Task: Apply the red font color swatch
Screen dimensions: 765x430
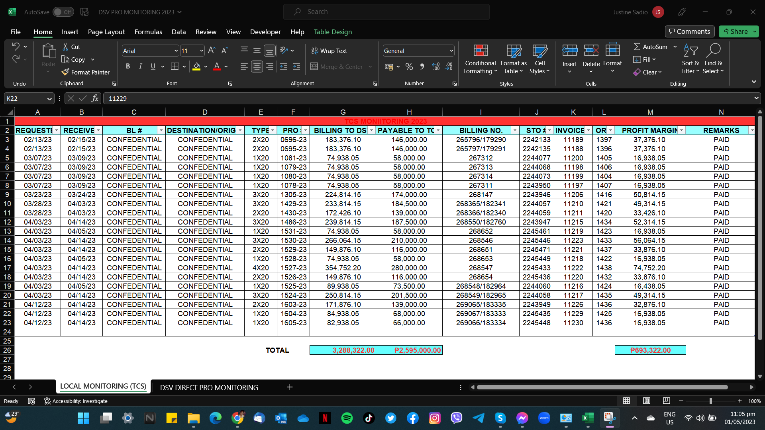Action: click(x=217, y=66)
